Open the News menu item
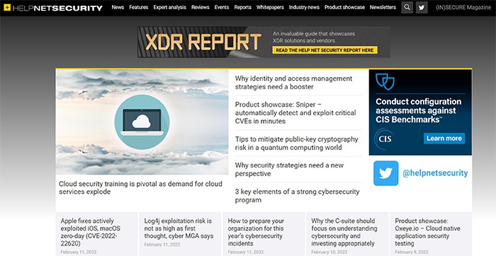The width and height of the screenshot is (496, 256). (x=118, y=7)
